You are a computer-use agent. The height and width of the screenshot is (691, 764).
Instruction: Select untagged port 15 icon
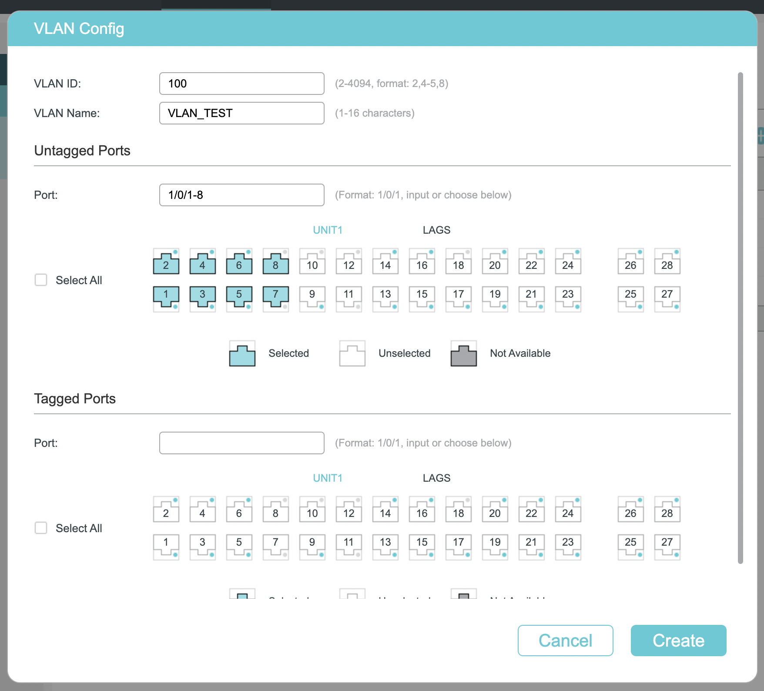point(422,299)
